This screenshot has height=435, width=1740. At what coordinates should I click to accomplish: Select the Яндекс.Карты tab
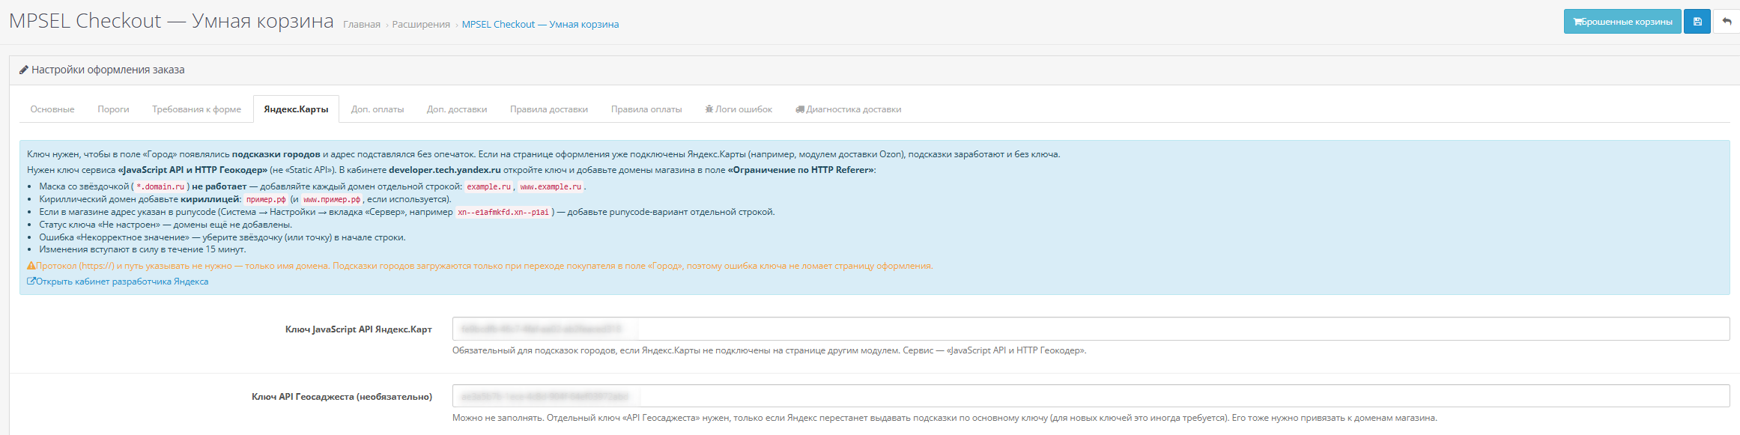tap(296, 109)
